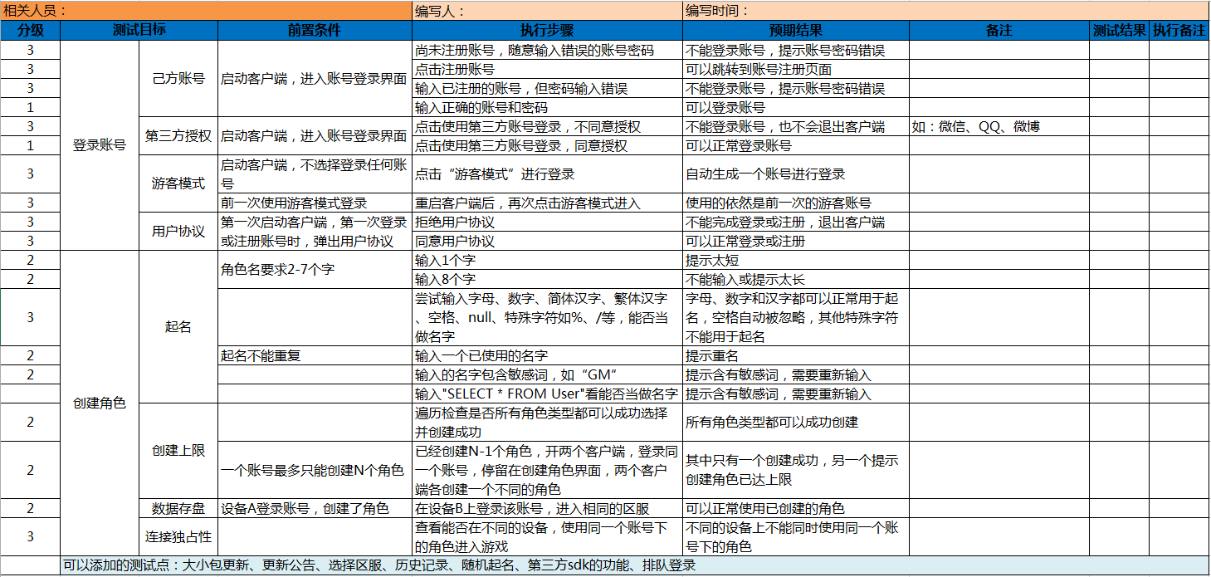
Task: Click the 点击注册账号 step cell
Action: (x=547, y=69)
